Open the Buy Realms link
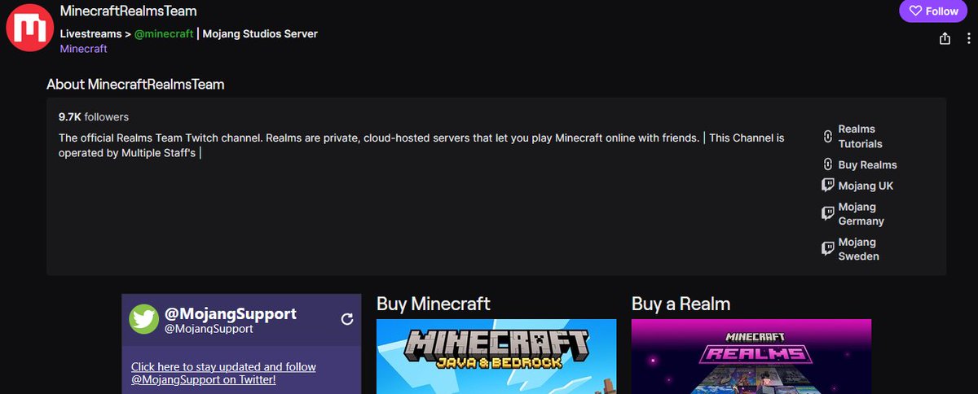The height and width of the screenshot is (394, 978). coord(867,164)
